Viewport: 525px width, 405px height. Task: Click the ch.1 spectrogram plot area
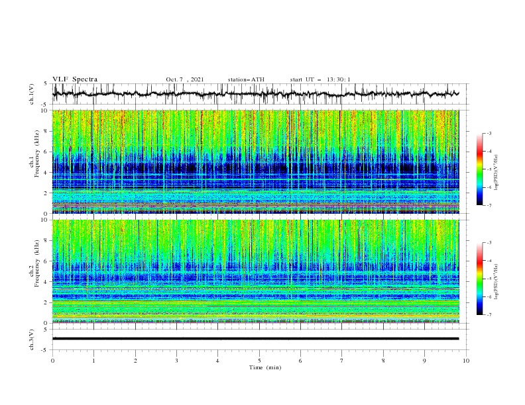click(256, 161)
